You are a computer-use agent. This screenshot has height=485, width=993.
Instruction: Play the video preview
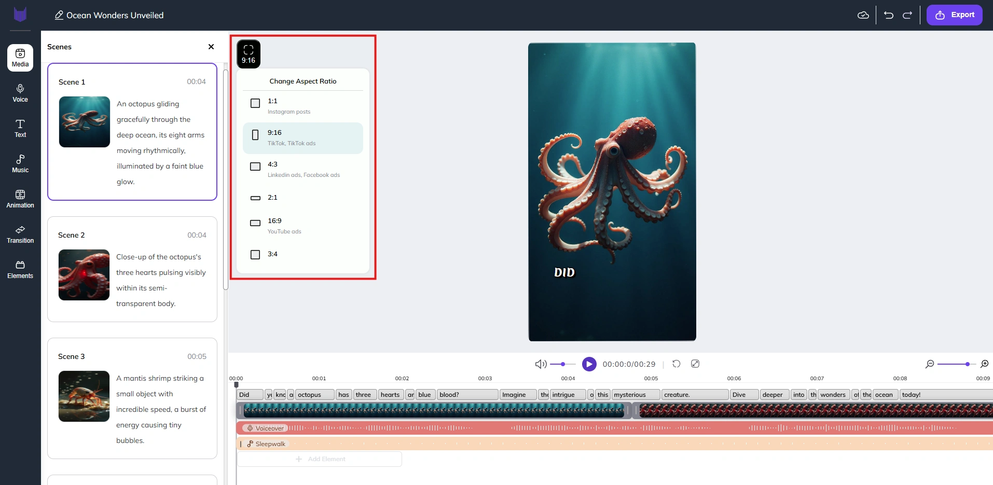tap(589, 364)
